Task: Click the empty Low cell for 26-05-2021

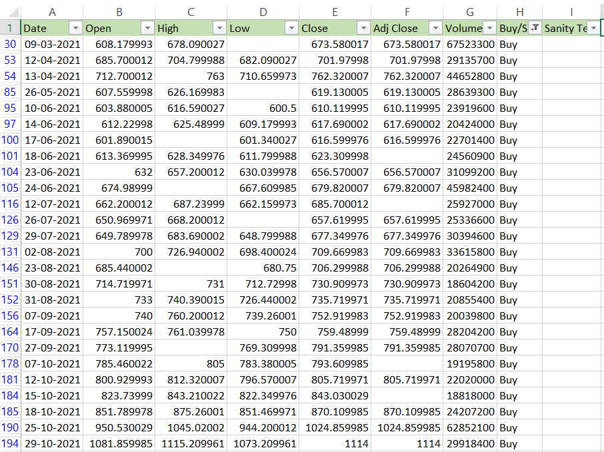Action: coord(263,92)
